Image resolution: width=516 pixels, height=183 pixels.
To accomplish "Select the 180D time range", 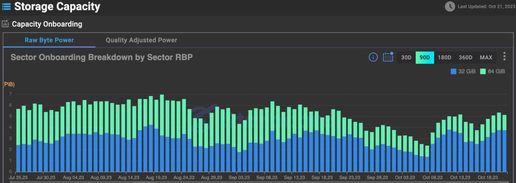I will pyautogui.click(x=444, y=58).
